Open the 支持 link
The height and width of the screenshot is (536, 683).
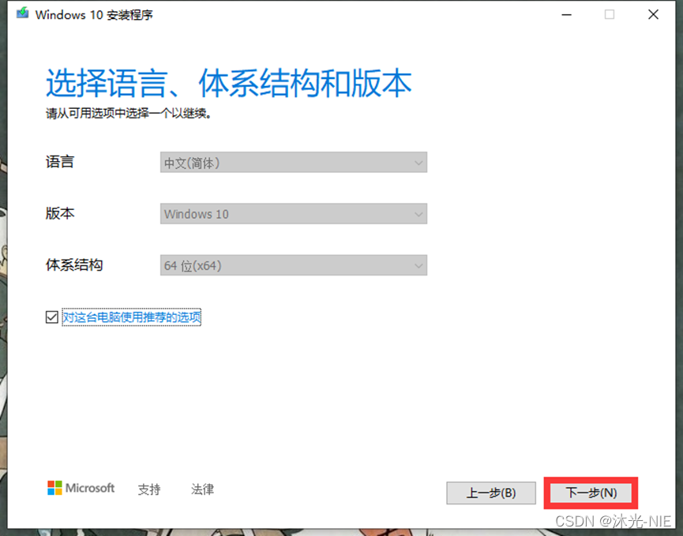coord(149,489)
